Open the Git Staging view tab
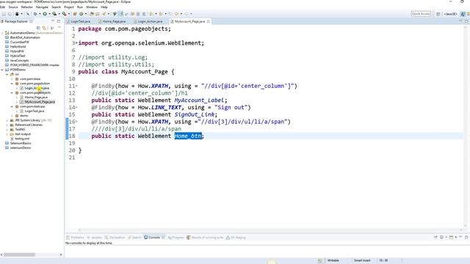 point(236,238)
